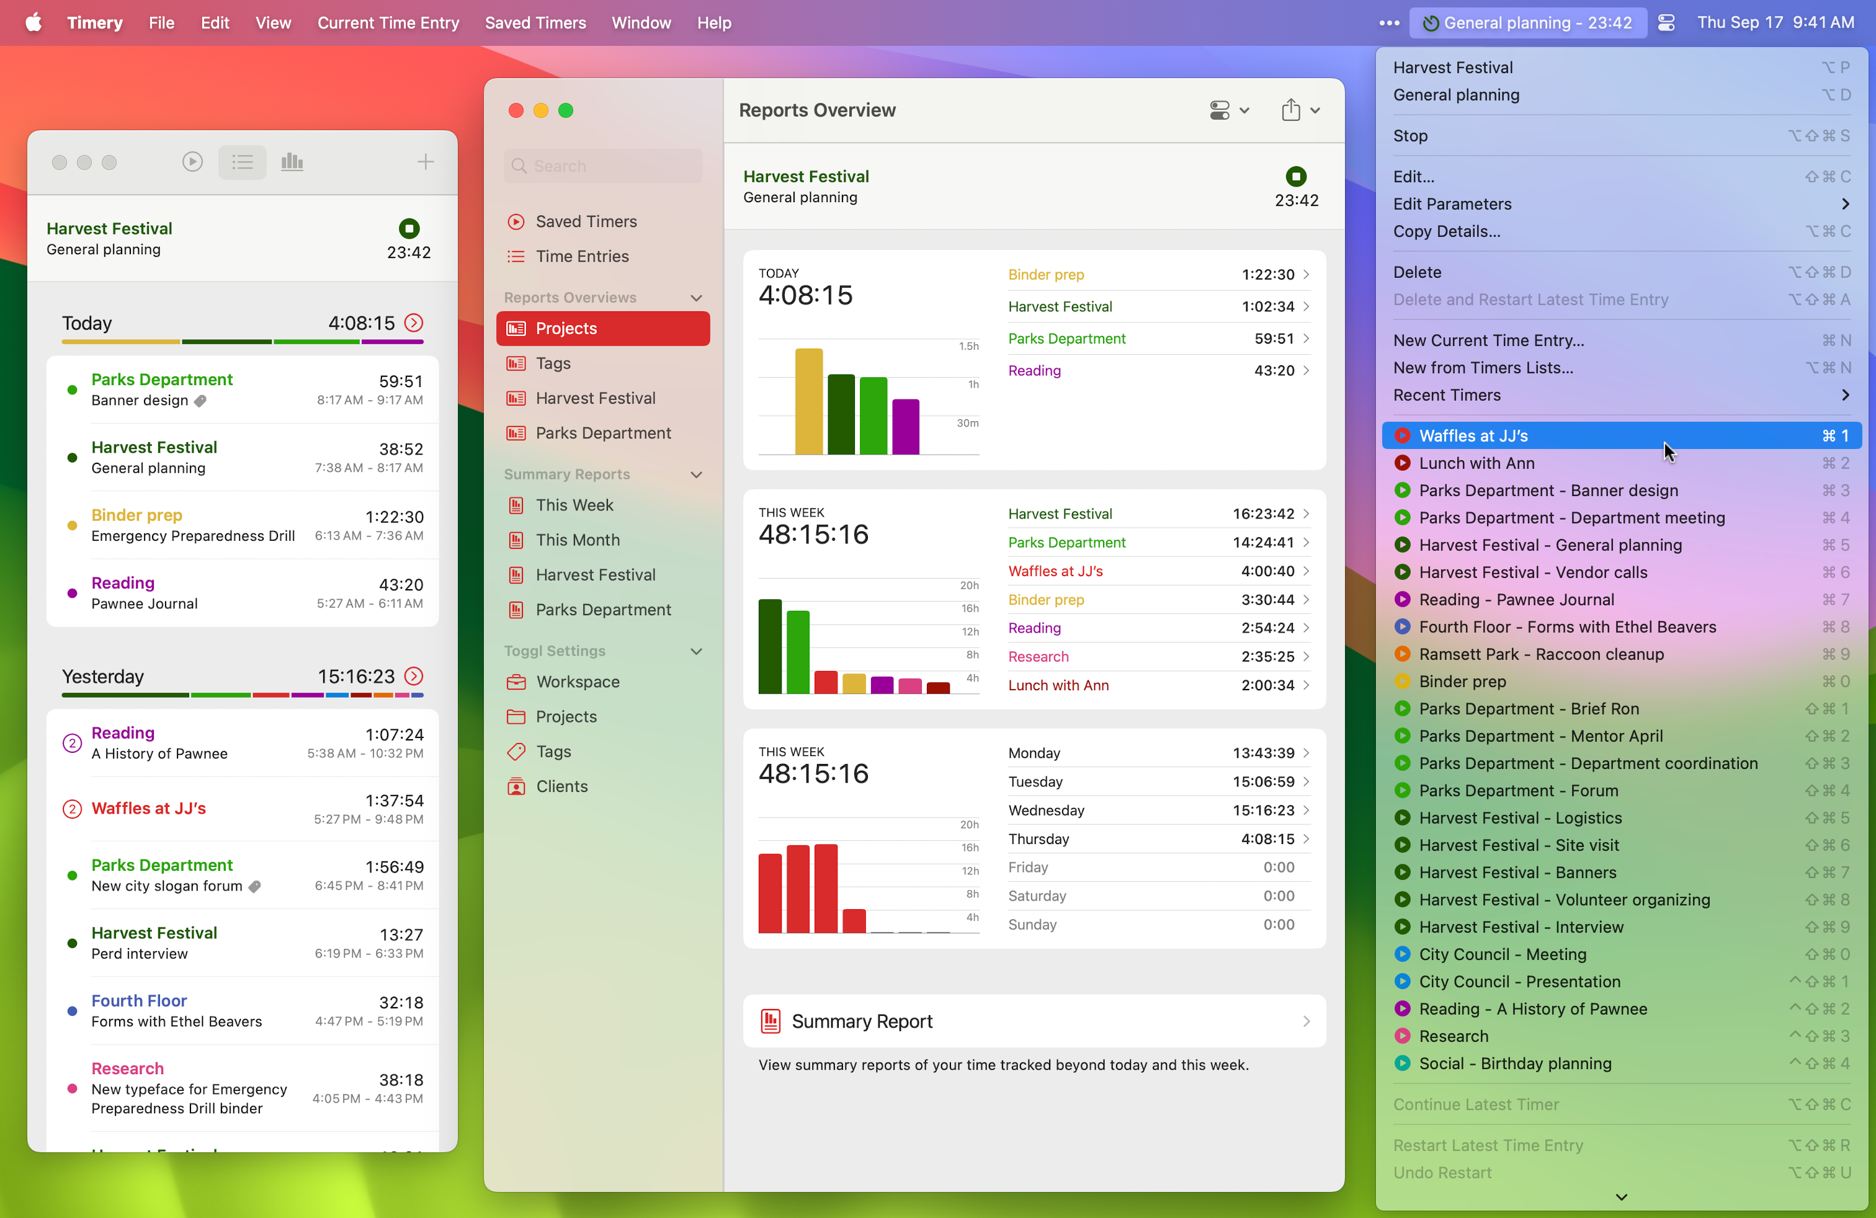The height and width of the screenshot is (1218, 1876).
Task: Open Workspace under Toggl Settings
Action: point(603,682)
